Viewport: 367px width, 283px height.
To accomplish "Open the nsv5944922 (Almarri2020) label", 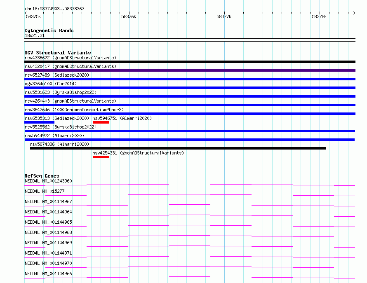I will (x=54, y=136).
